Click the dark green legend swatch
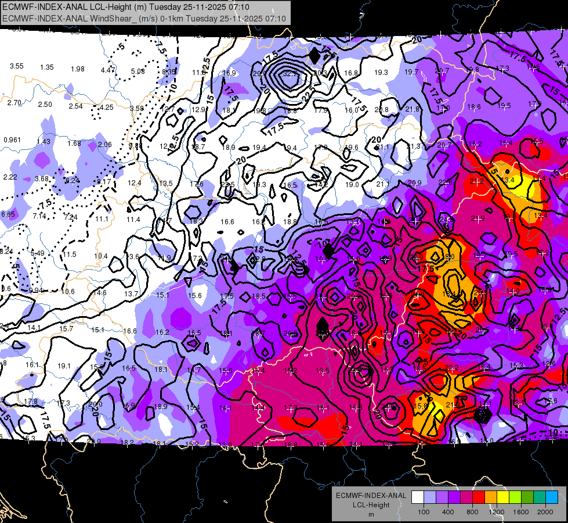The width and height of the screenshot is (568, 523). (x=527, y=497)
